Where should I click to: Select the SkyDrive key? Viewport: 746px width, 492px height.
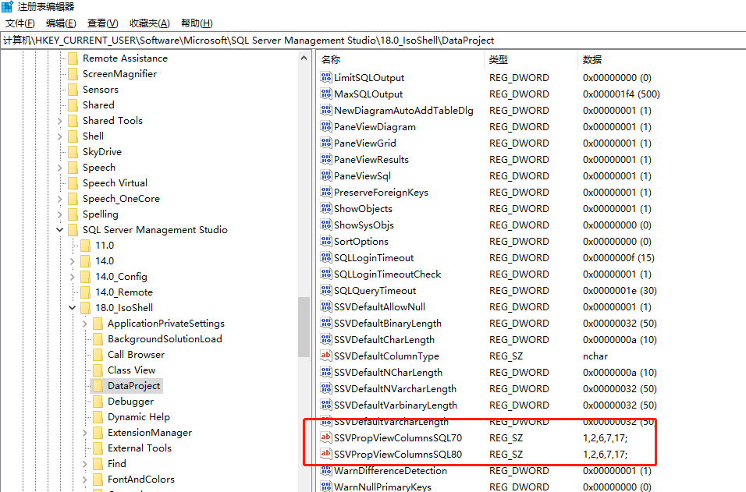[x=101, y=151]
